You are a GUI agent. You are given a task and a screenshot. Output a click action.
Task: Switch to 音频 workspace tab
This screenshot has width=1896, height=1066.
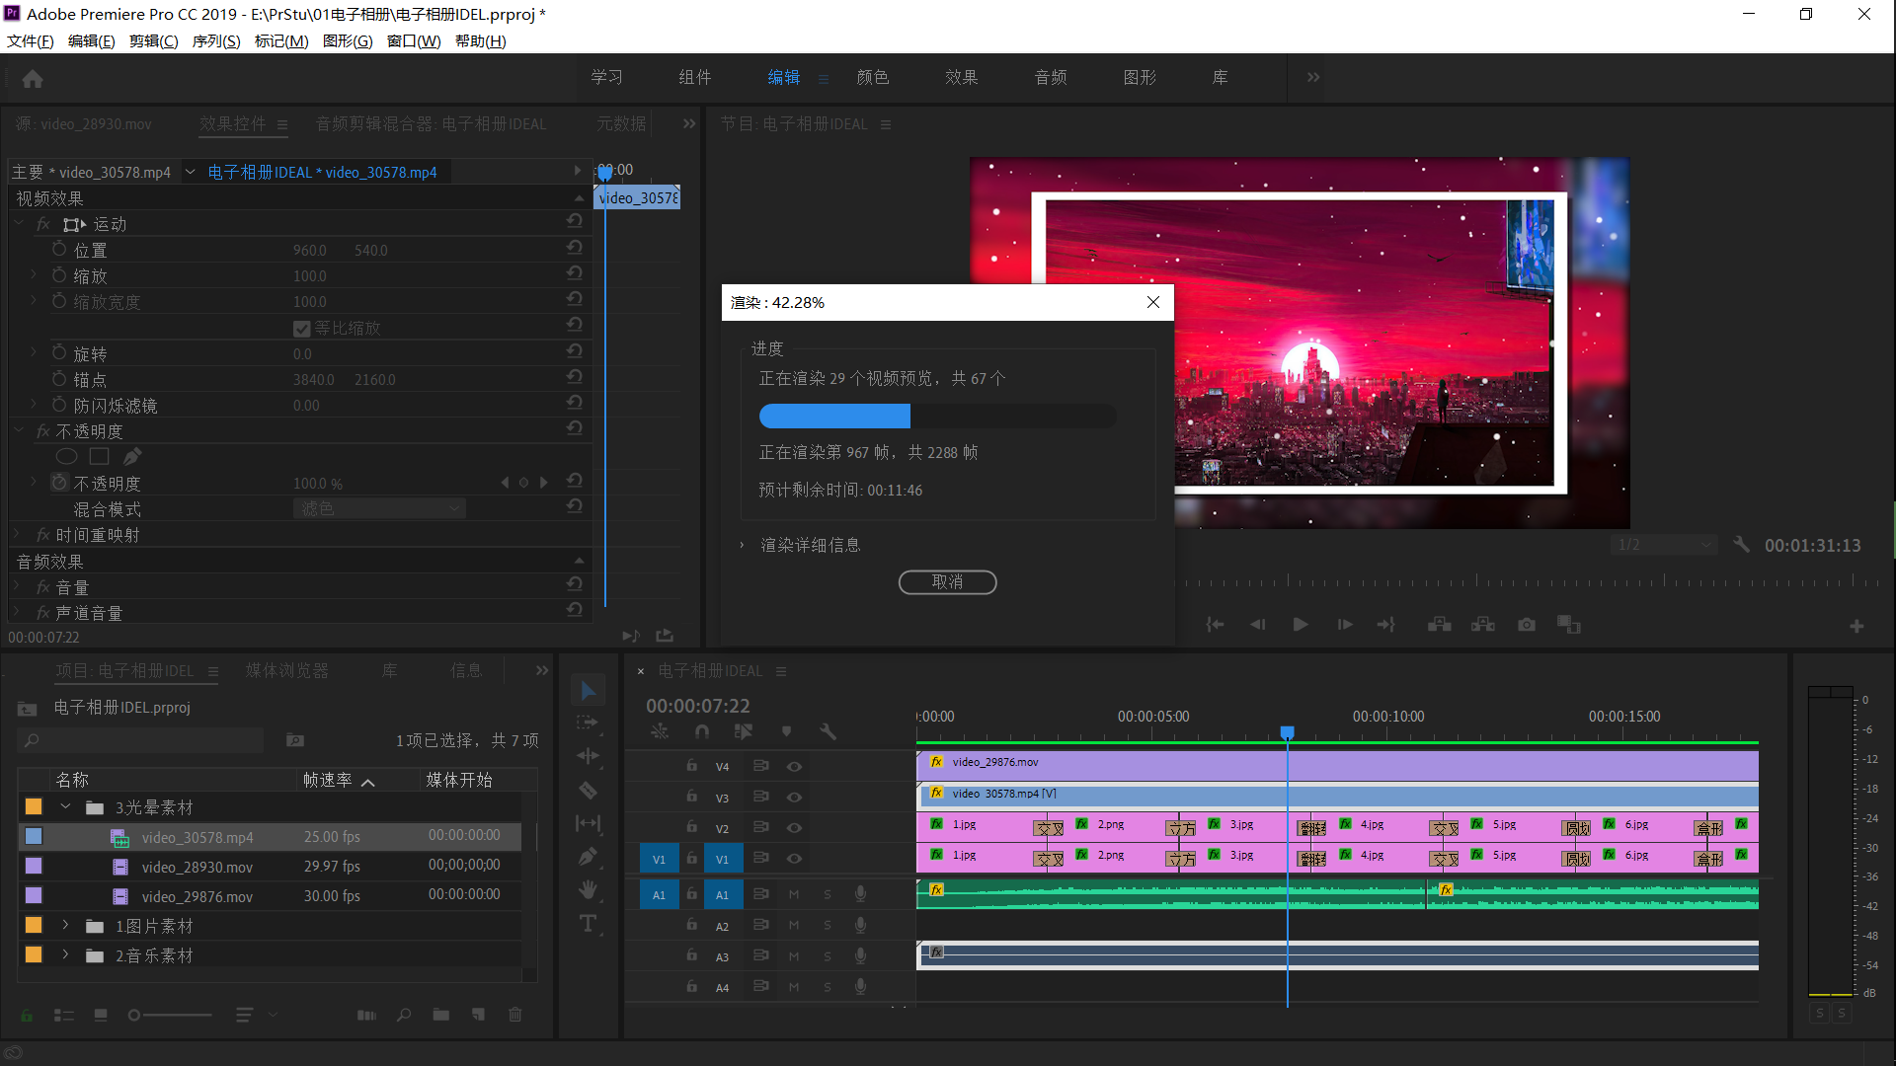(1051, 78)
